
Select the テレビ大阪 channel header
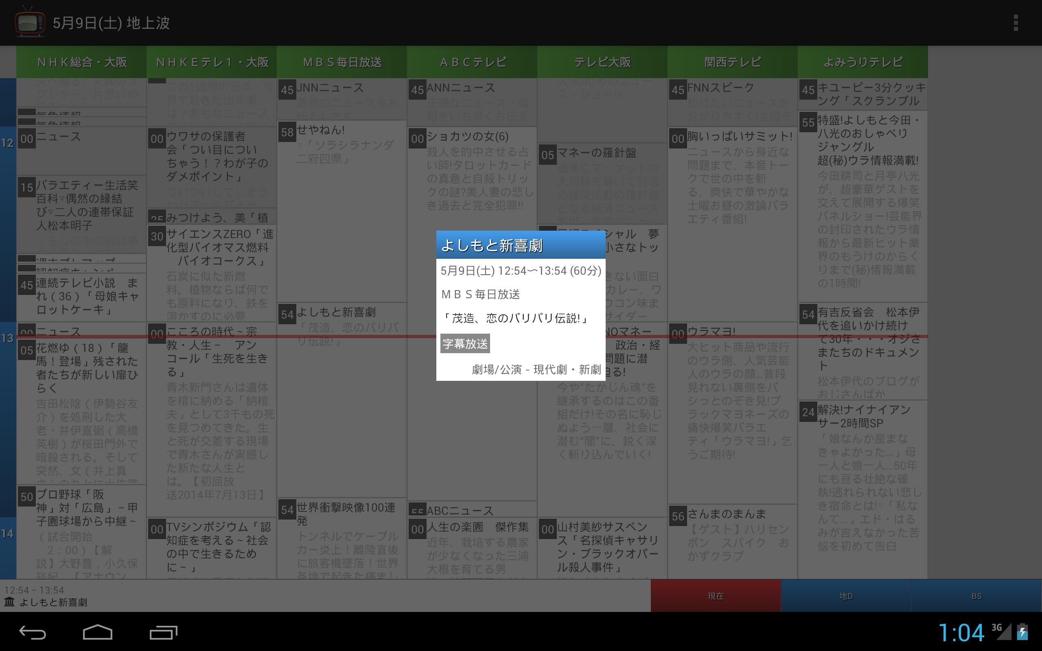602,62
